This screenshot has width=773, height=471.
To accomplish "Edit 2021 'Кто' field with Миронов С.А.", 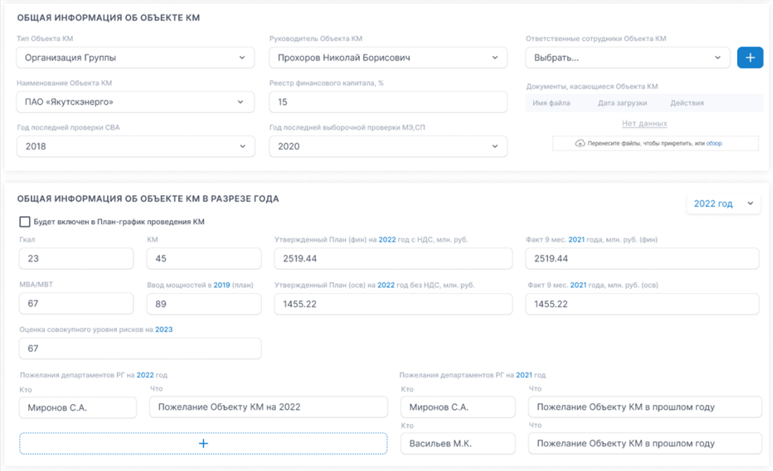I will point(458,407).
